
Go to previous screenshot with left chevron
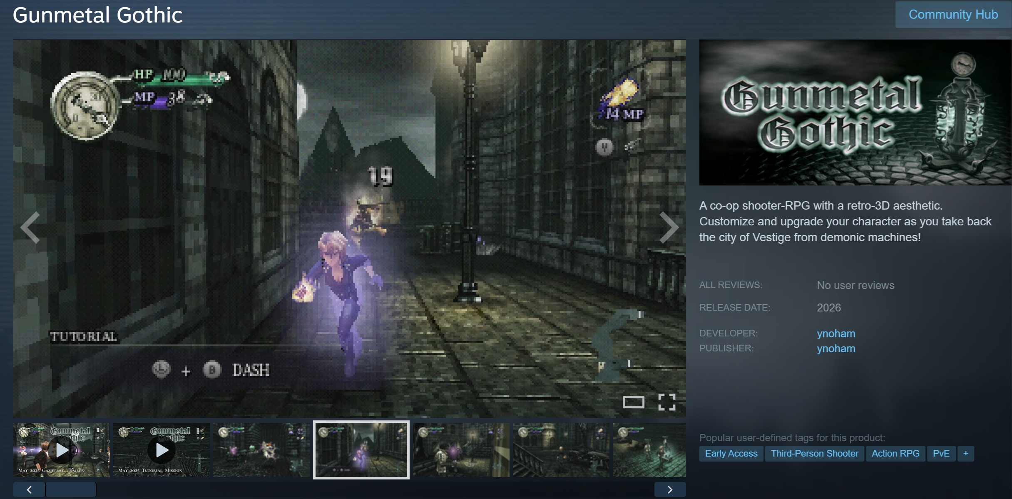click(x=30, y=227)
